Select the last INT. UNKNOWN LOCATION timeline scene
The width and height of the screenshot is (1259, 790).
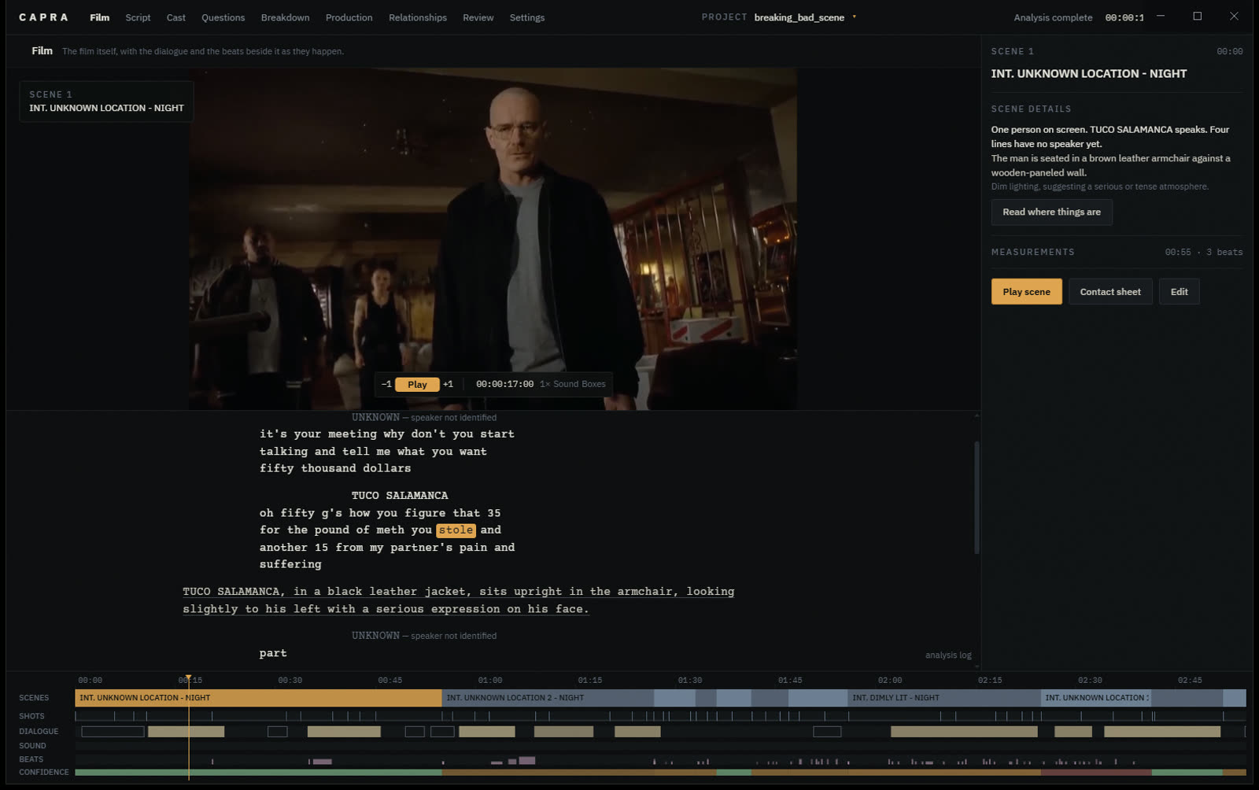coord(1096,698)
